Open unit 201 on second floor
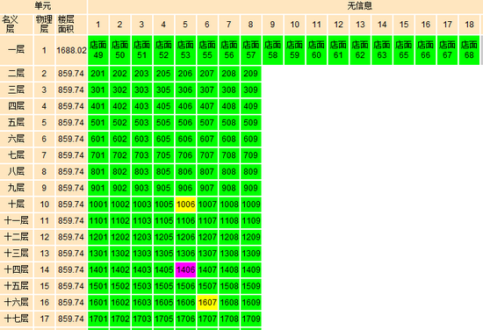 click(98, 74)
